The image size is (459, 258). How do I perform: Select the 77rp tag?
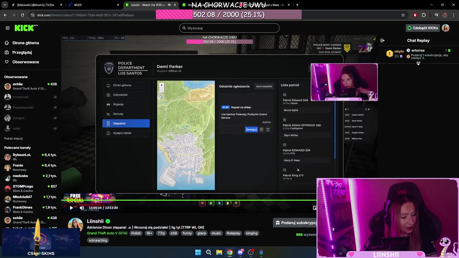pos(161,233)
